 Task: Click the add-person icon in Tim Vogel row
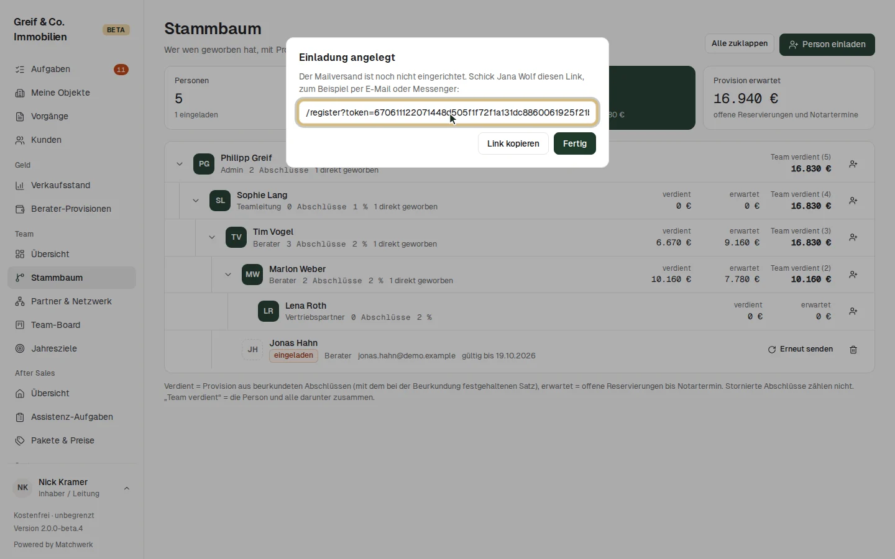click(853, 237)
